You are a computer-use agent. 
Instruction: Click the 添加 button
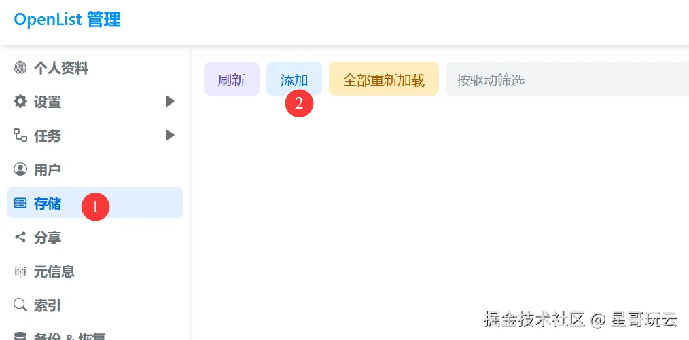(294, 79)
